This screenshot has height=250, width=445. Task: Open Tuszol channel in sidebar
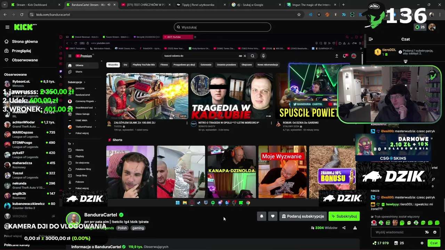(29, 175)
